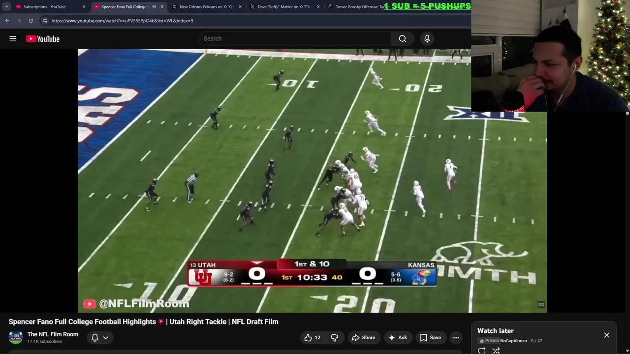
Task: Click the search magnifier button
Action: [403, 39]
